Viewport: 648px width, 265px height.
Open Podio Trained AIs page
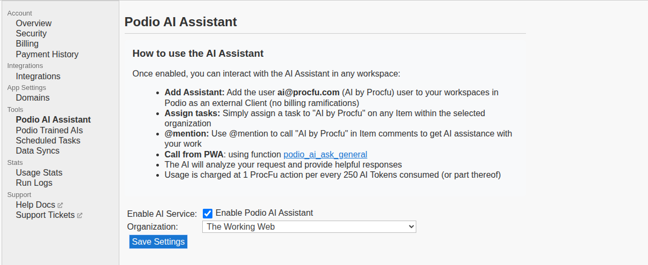49,131
